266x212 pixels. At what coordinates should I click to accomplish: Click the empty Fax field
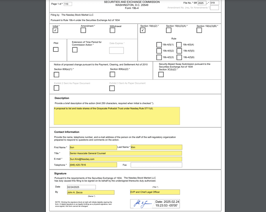click(156, 165)
